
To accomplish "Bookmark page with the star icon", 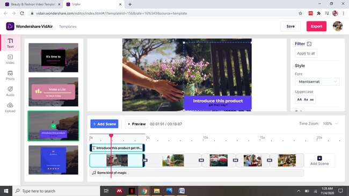I will click(300, 13).
